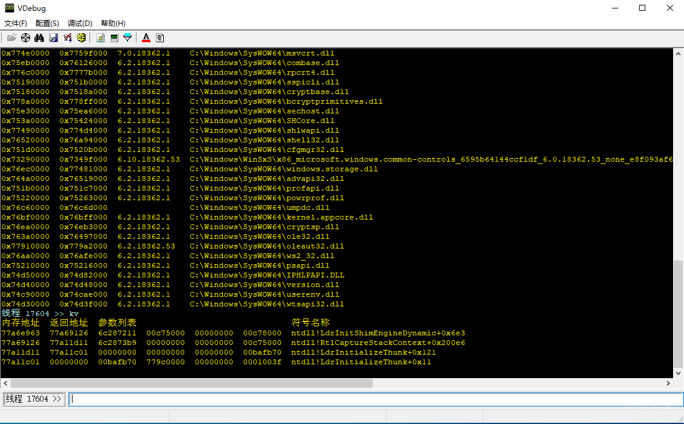Viewport: 684px width, 424px height.
Task: Click the sspicli.dll module path
Action: [x=264, y=82]
